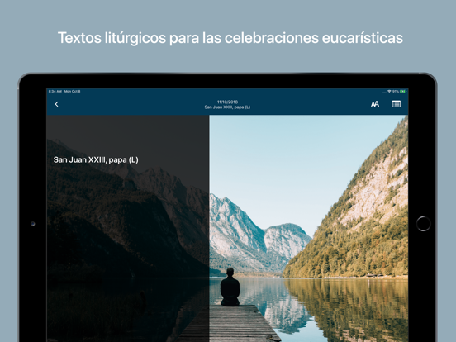Click the status bar time 8:34 AM
456x342 pixels.
tap(55, 92)
